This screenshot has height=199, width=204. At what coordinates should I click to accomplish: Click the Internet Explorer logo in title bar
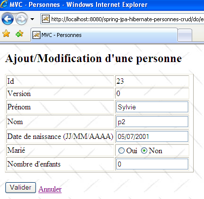[4, 4]
